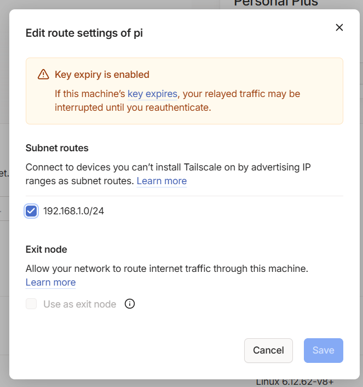This screenshot has width=363, height=387.
Task: Open the key expires link
Action: point(152,94)
